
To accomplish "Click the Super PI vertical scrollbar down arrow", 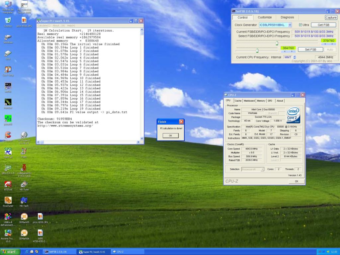I will [142, 138].
